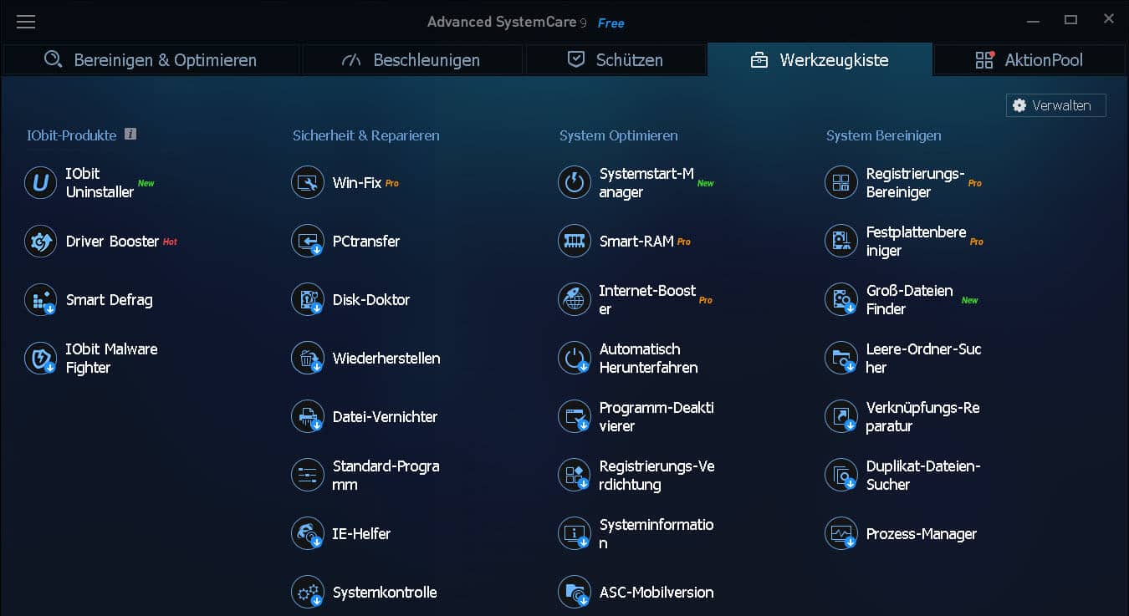Open the AktionPool tab
This screenshot has width=1129, height=616.
coord(1029,60)
